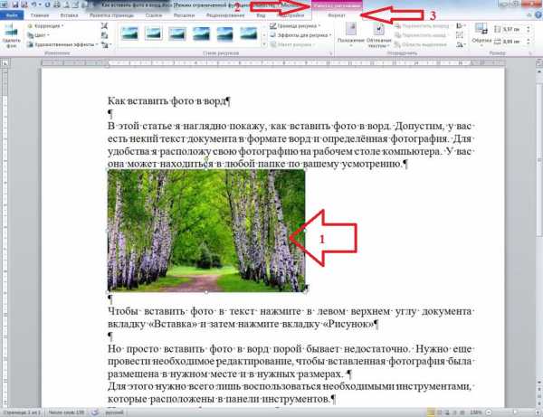Switch to Разметка страницы tab
This screenshot has height=417, width=543.
(109, 16)
